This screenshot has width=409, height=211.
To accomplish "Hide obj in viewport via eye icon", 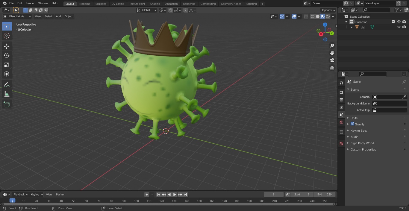I will pyautogui.click(x=399, y=27).
